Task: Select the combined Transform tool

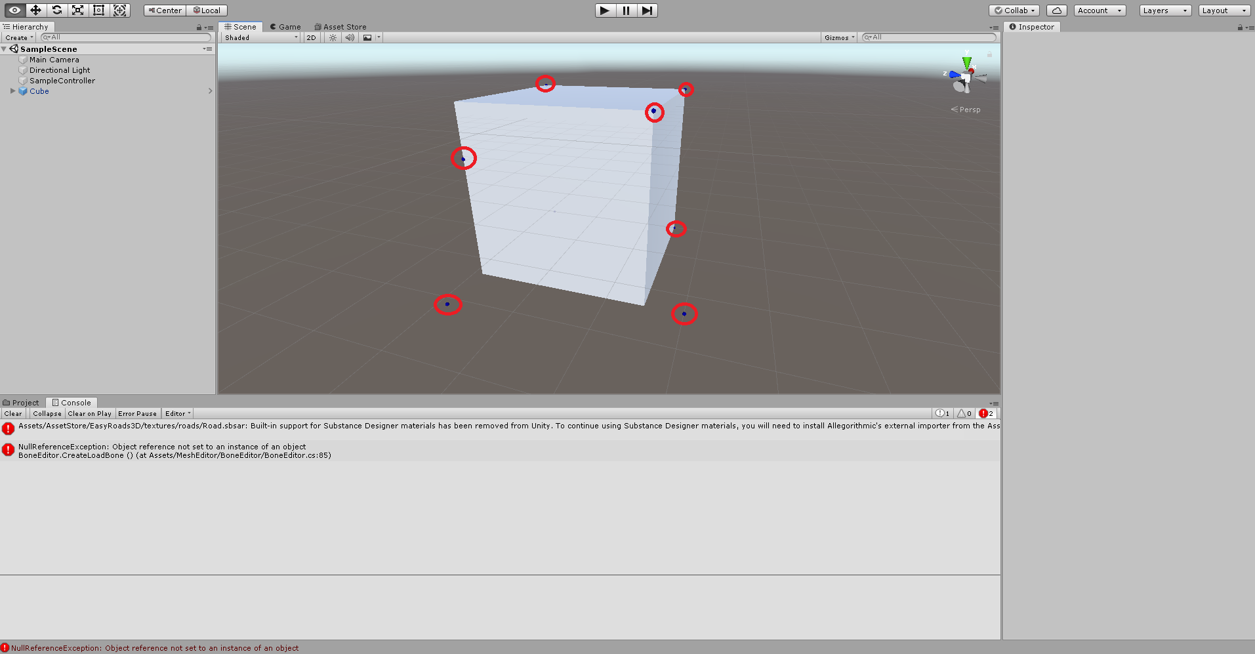Action: (119, 10)
